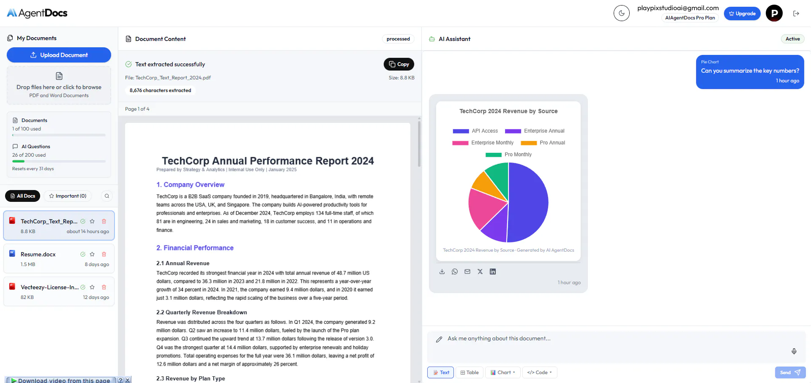Open TechCorp_Text_Rep... document
811x383 pixels.
coord(59,225)
